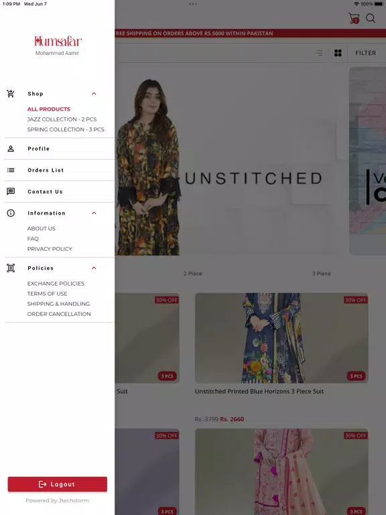Open the Shop menu label
The height and width of the screenshot is (515, 386).
tap(36, 94)
